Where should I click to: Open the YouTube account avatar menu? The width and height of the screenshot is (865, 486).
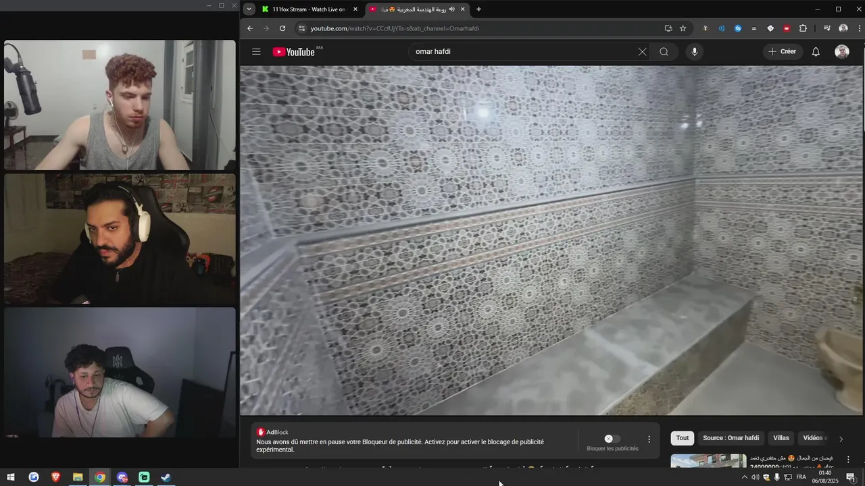[x=842, y=52]
